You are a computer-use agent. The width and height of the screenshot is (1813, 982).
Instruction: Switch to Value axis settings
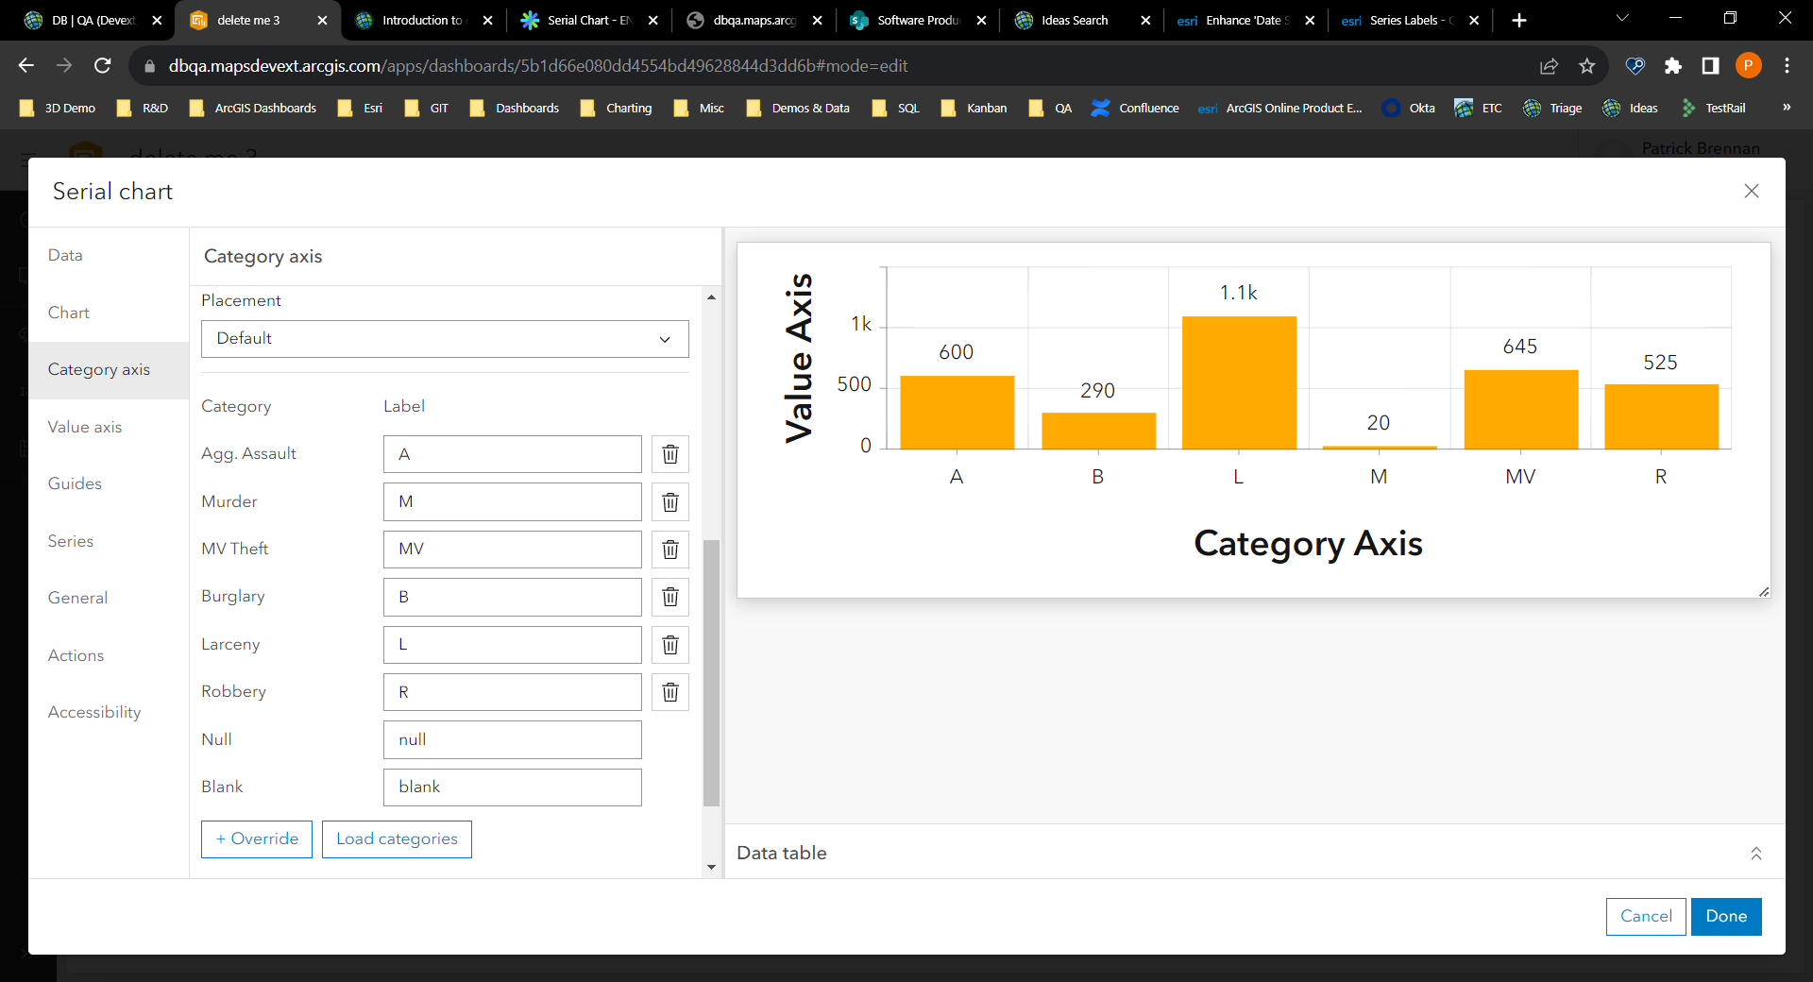tap(84, 427)
